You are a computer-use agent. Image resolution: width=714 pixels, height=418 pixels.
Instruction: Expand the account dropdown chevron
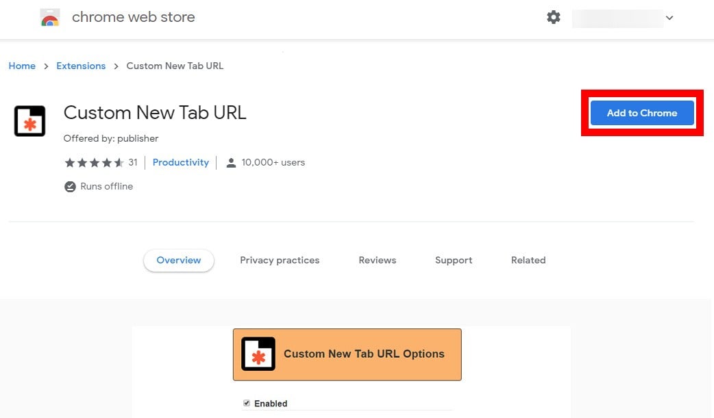[669, 18]
